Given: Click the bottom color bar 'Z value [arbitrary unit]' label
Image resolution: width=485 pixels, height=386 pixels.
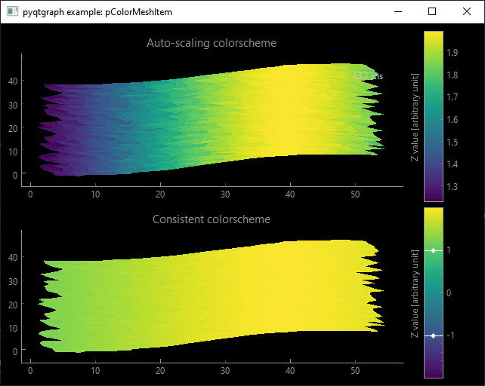Looking at the screenshot, I should point(415,294).
